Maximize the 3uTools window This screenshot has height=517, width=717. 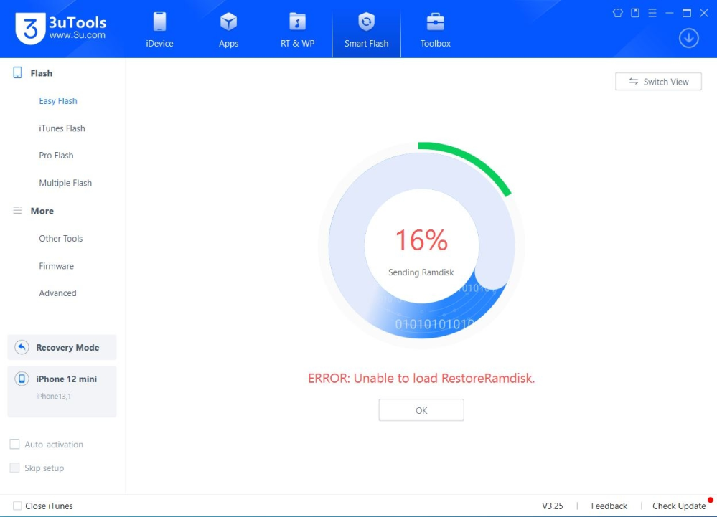(687, 13)
